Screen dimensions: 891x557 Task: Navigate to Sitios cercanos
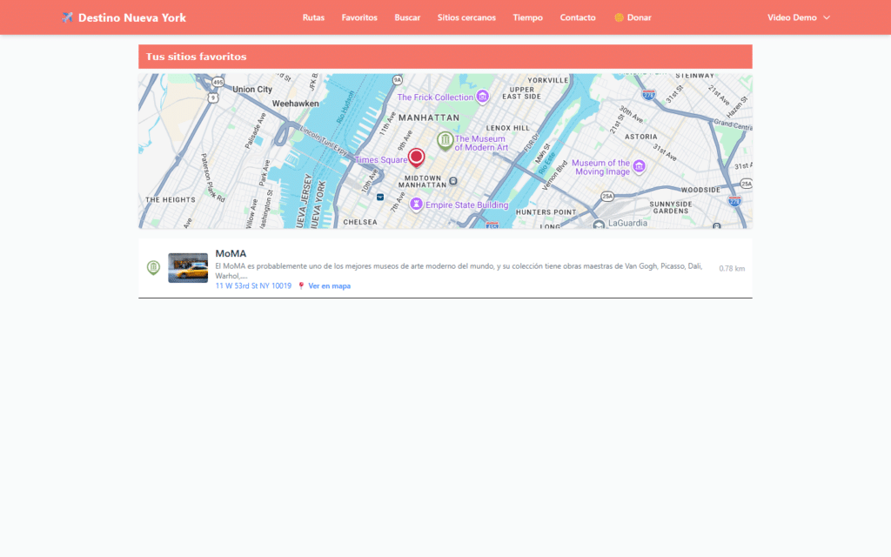click(x=466, y=17)
